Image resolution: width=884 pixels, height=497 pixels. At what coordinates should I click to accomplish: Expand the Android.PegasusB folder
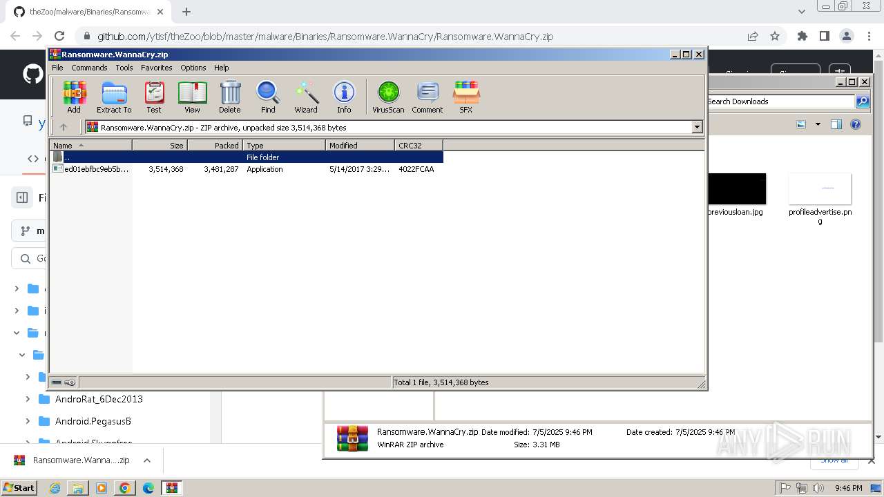point(28,421)
